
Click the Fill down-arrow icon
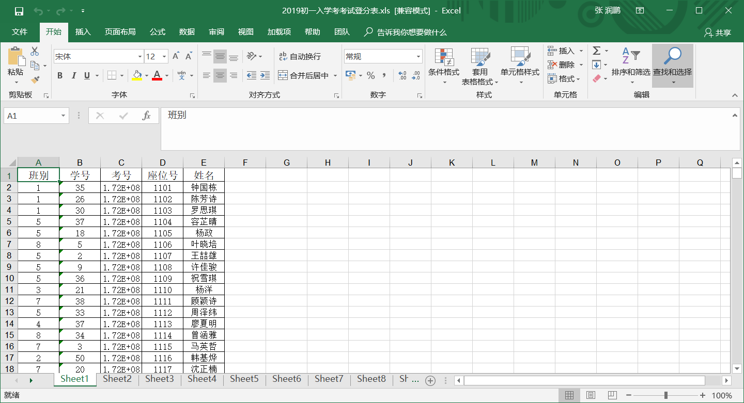coord(596,65)
